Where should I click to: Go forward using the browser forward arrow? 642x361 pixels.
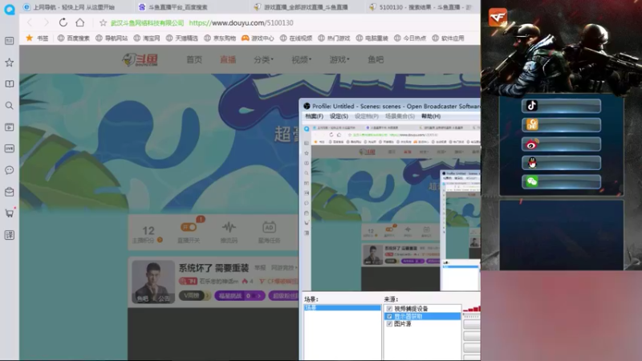click(x=46, y=23)
